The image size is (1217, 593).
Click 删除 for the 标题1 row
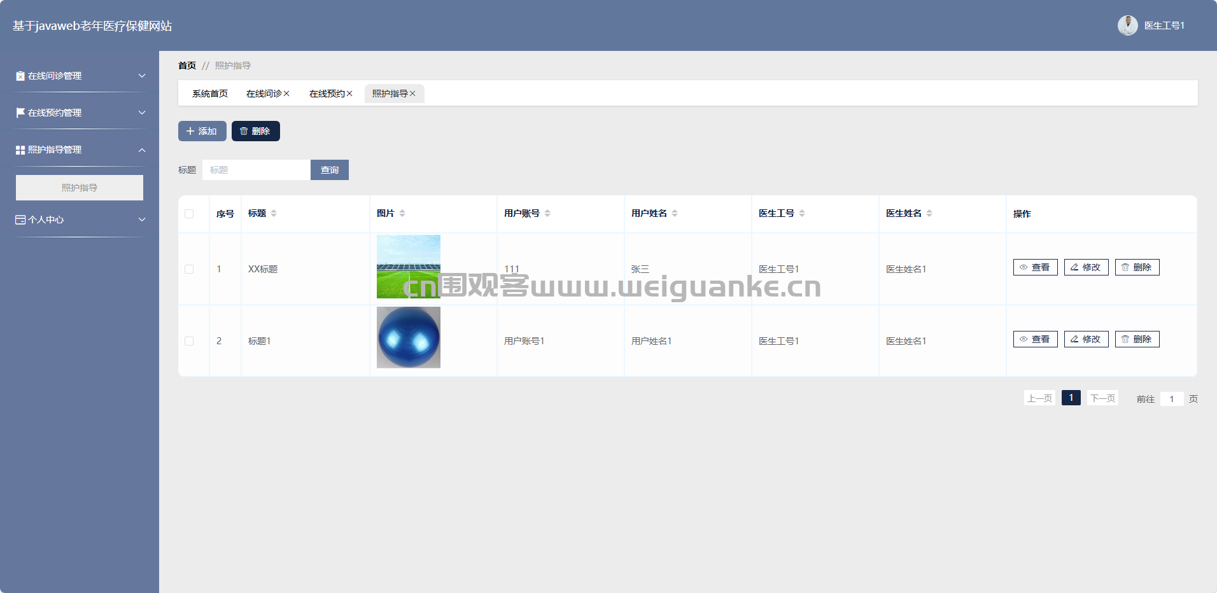[x=1137, y=339]
